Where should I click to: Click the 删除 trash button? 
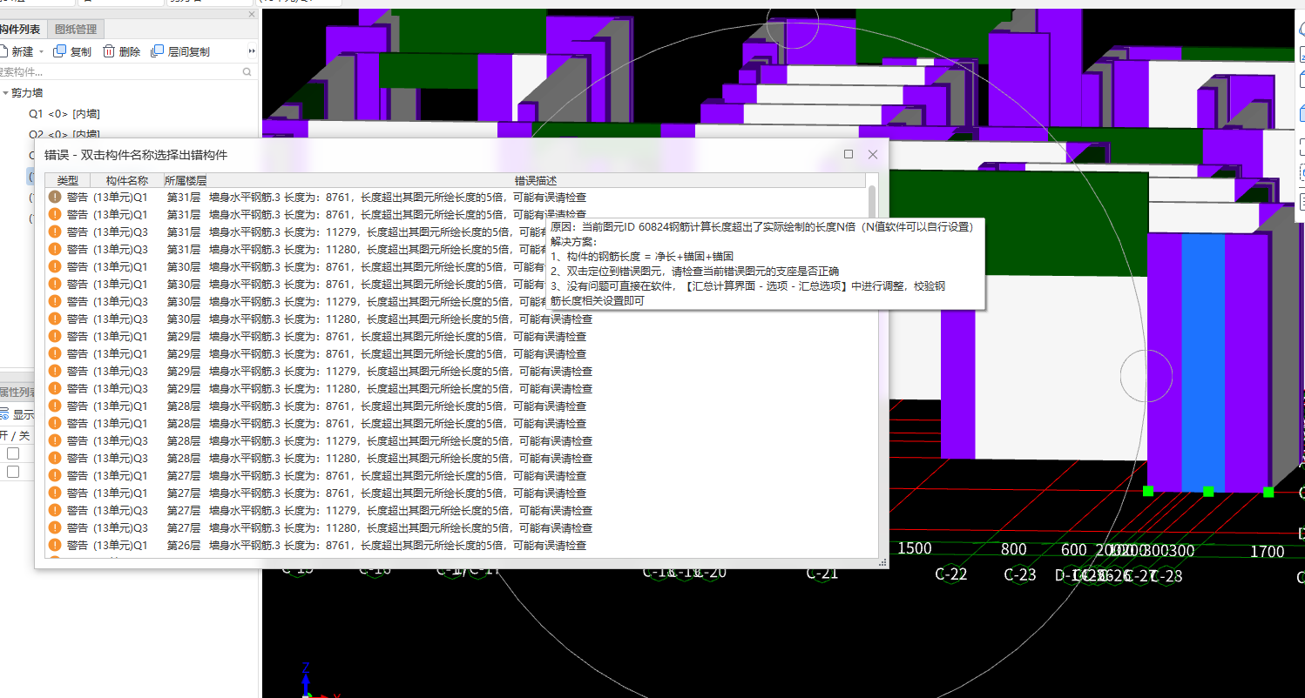[x=121, y=51]
